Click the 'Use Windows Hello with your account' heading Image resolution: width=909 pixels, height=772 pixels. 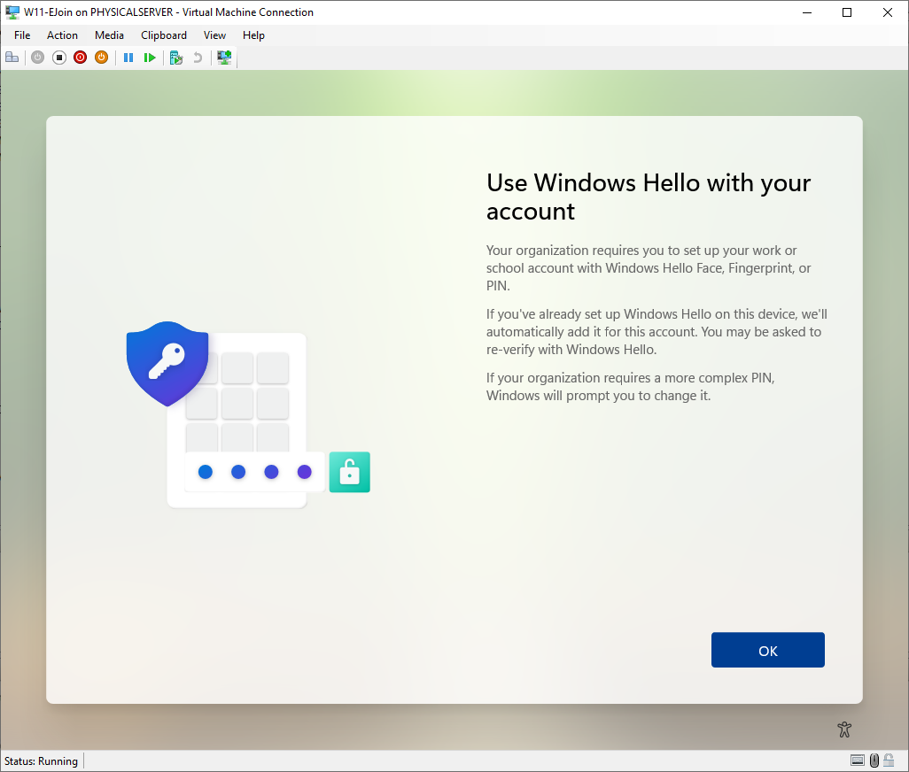[x=649, y=197]
